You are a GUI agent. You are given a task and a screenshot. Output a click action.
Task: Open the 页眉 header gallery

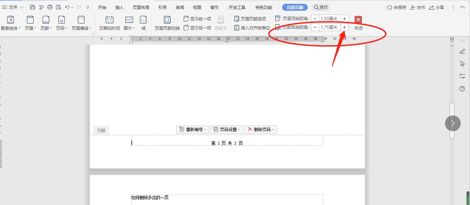pos(30,24)
